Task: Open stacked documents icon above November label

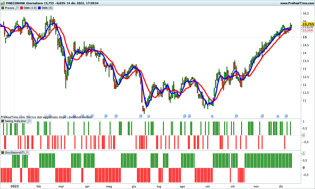Action: [x=262, y=116]
